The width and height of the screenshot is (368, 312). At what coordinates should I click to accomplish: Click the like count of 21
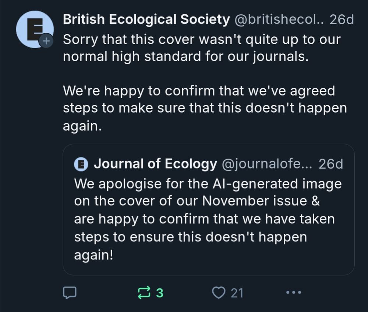(x=237, y=293)
